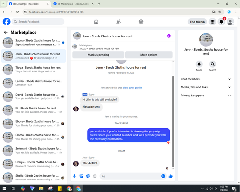Click More options button
The width and height of the screenshot is (240, 192).
pyautogui.click(x=149, y=55)
